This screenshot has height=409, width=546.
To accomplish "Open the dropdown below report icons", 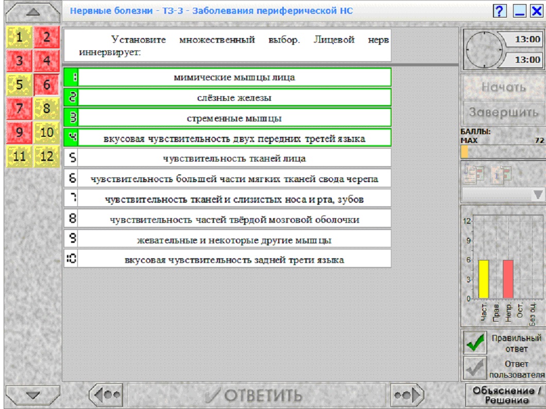I will pos(504,194).
